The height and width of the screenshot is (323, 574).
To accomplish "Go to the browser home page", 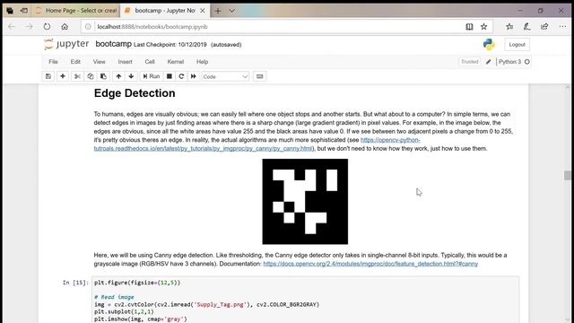I will click(x=65, y=27).
